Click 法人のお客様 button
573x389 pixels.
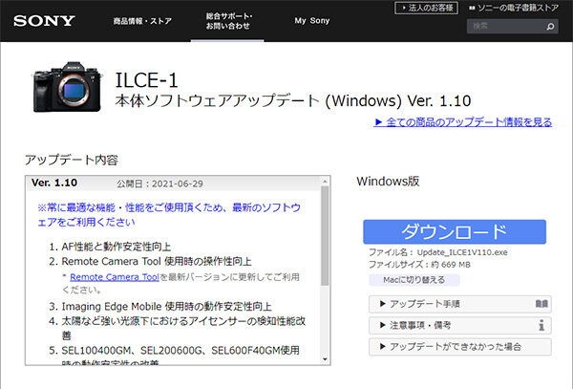(427, 8)
